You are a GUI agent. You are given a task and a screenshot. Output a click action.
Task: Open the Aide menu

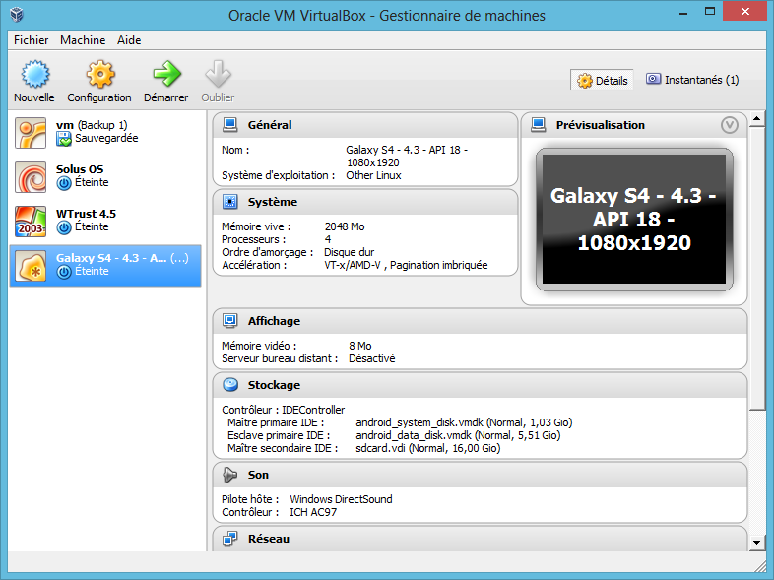point(129,40)
